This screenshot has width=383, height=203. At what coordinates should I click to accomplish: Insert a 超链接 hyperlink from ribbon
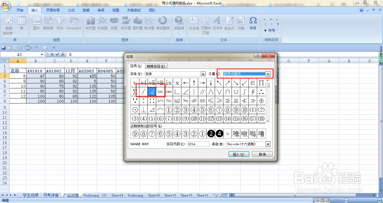coord(179,23)
